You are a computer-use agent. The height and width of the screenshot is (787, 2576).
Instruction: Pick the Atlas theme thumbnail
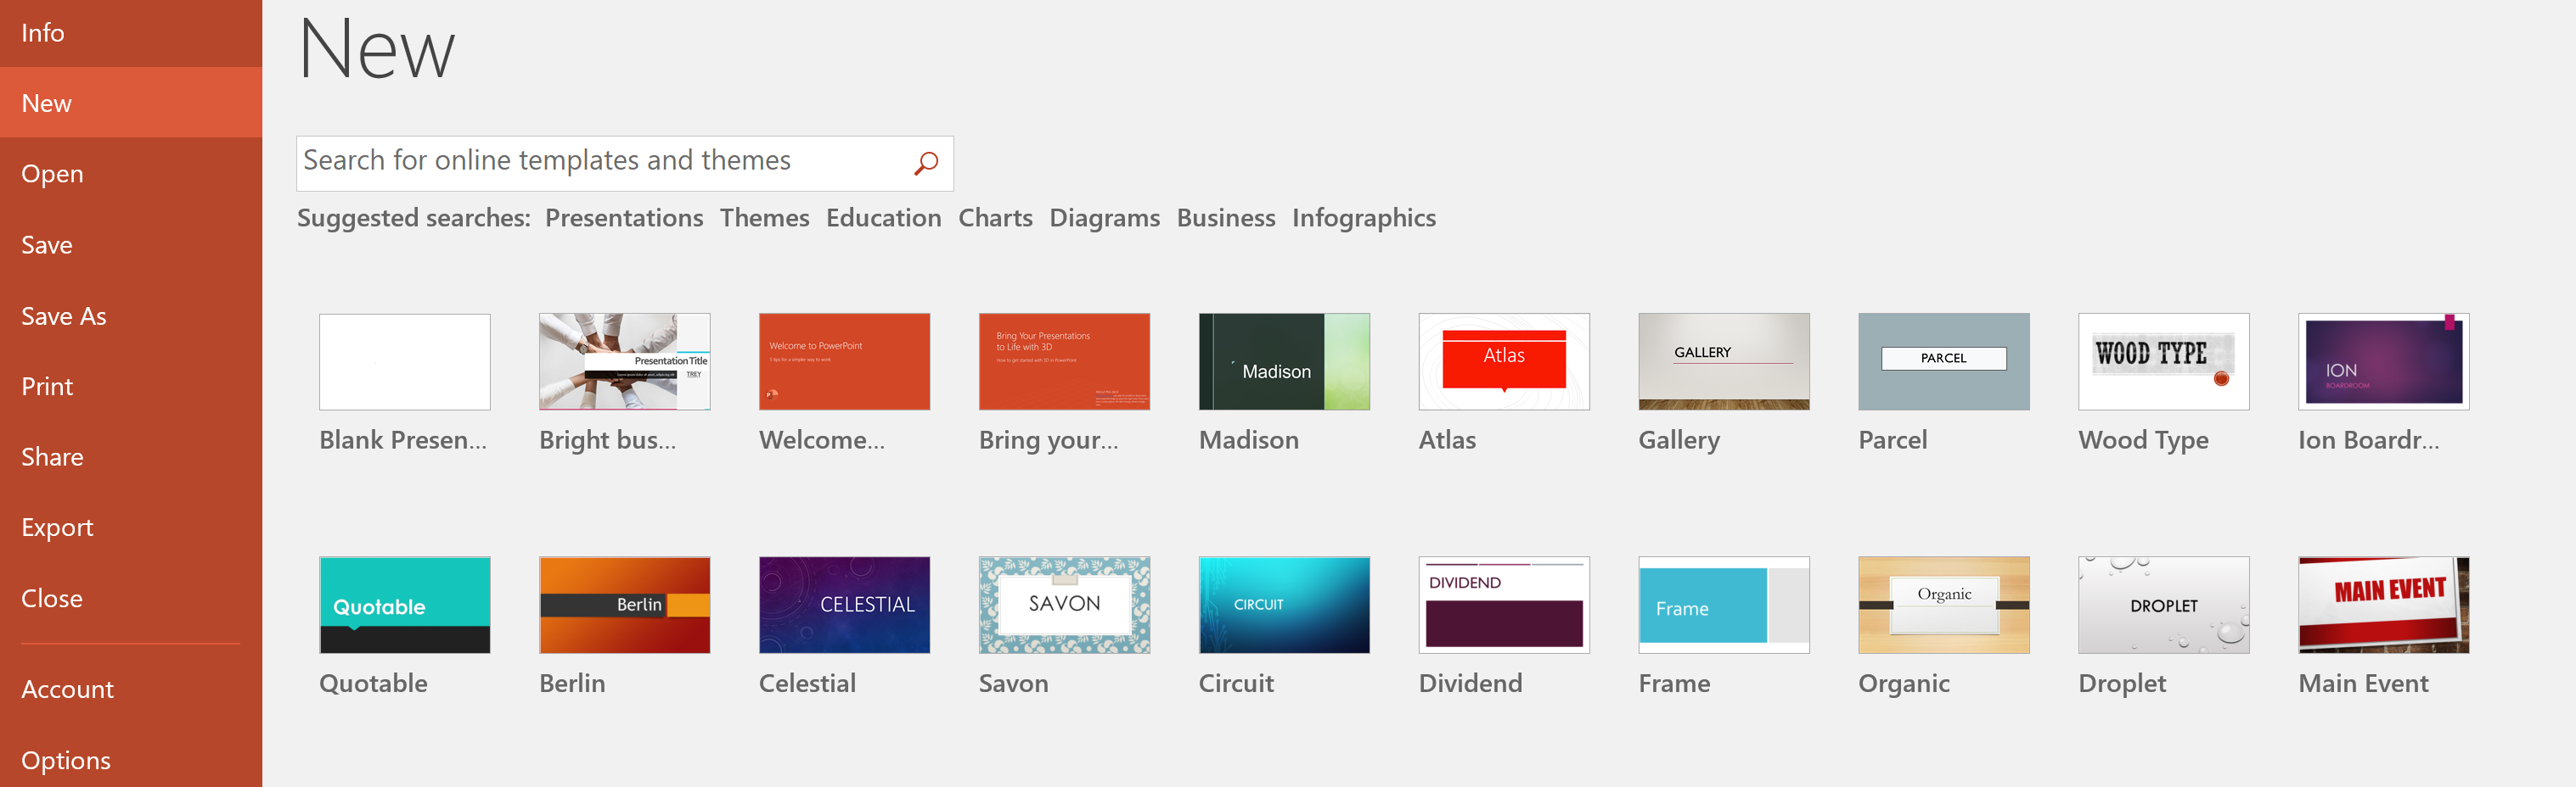(1504, 361)
